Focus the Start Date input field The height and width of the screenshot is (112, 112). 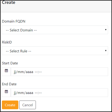point(59,72)
